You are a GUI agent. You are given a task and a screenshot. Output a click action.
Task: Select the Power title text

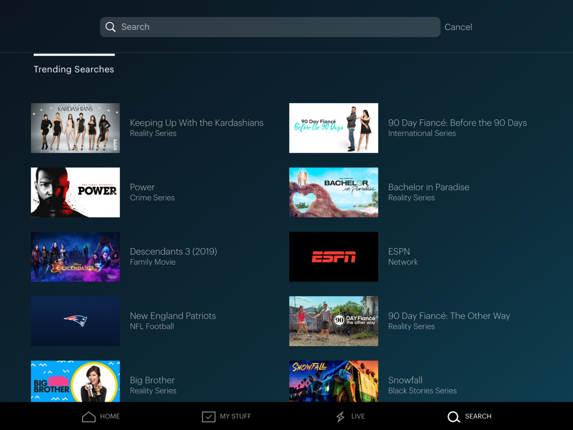pos(142,187)
